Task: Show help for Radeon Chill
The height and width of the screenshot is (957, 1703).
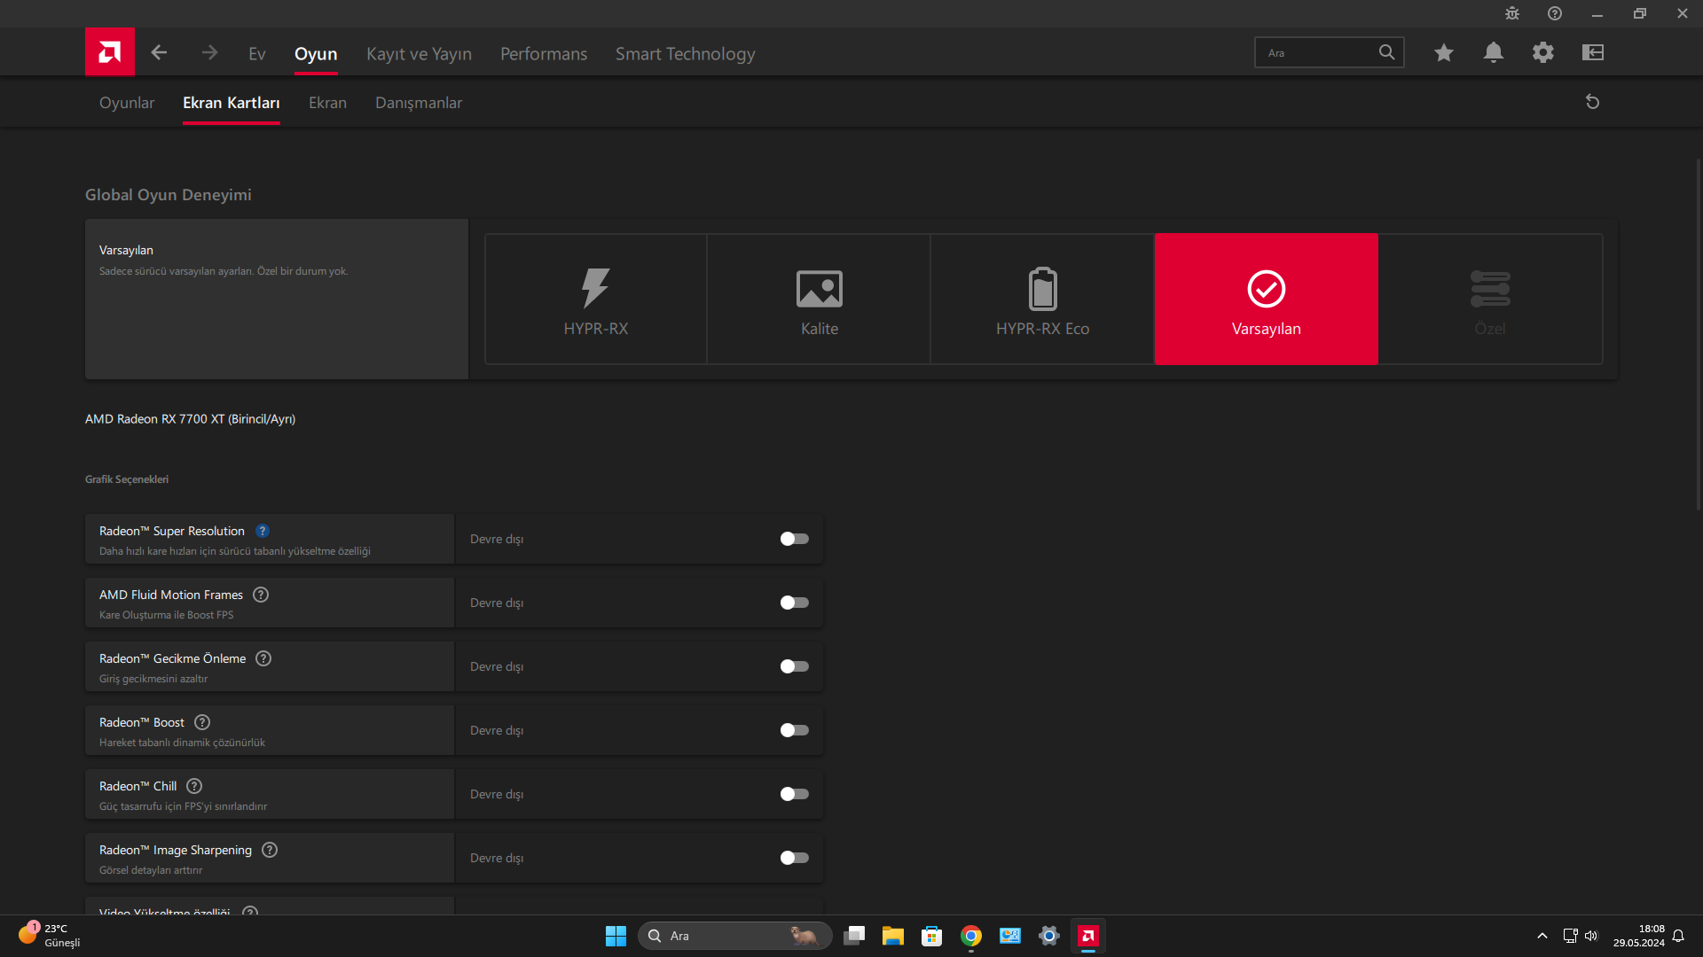Action: tap(194, 786)
